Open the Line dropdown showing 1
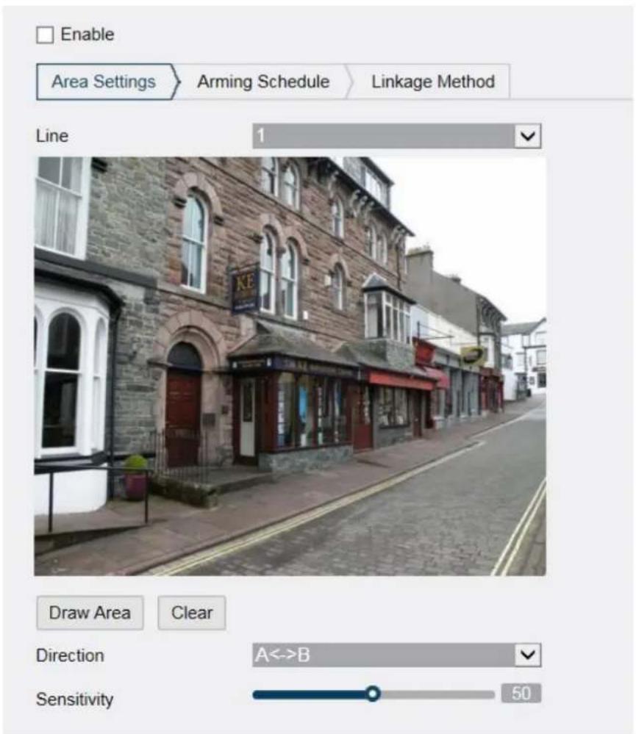The height and width of the screenshot is (734, 636). 397,136
